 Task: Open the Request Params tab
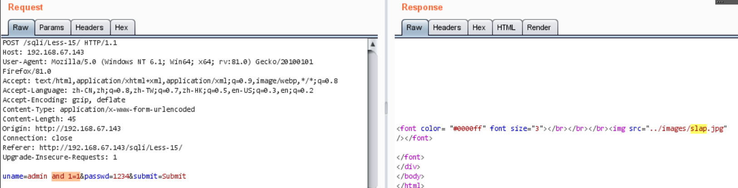(x=52, y=27)
